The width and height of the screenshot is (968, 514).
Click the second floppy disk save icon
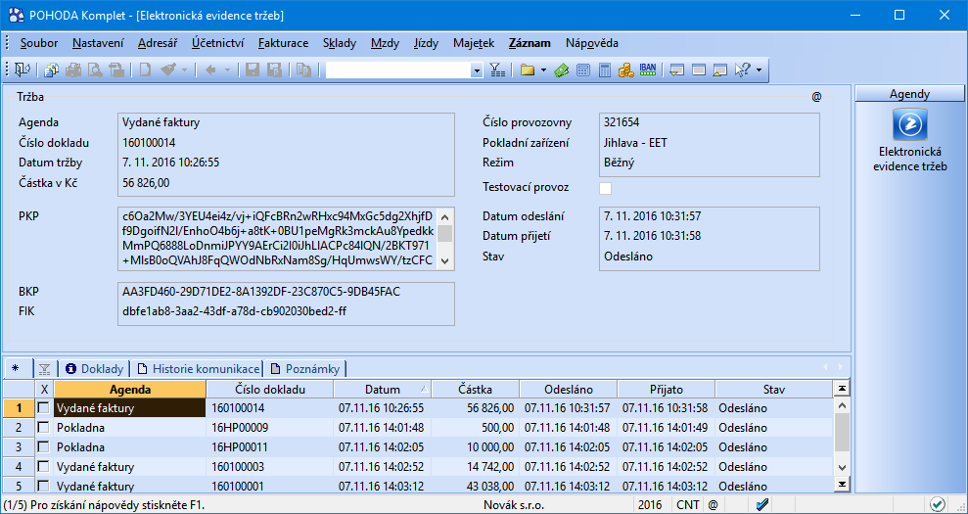tap(274, 70)
